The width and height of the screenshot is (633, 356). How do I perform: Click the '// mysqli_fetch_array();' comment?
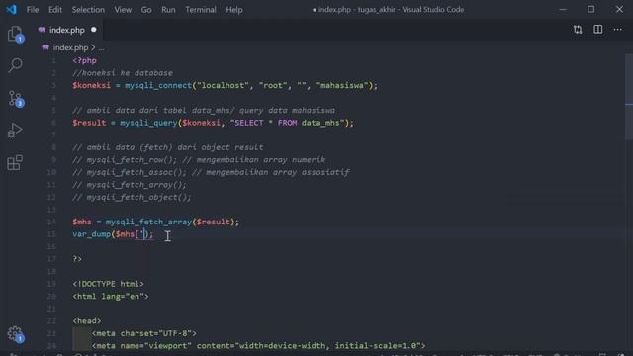[x=130, y=185]
